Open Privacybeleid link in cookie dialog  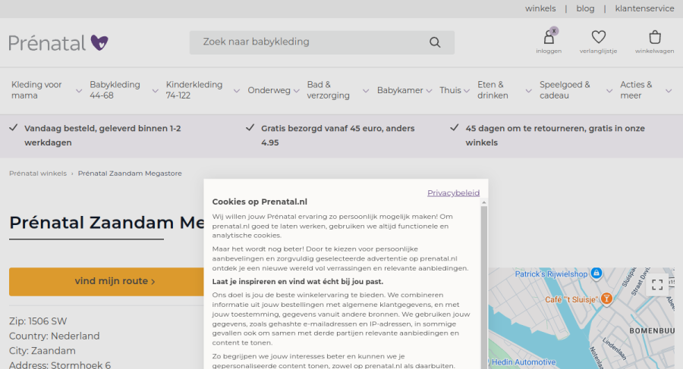(x=454, y=192)
